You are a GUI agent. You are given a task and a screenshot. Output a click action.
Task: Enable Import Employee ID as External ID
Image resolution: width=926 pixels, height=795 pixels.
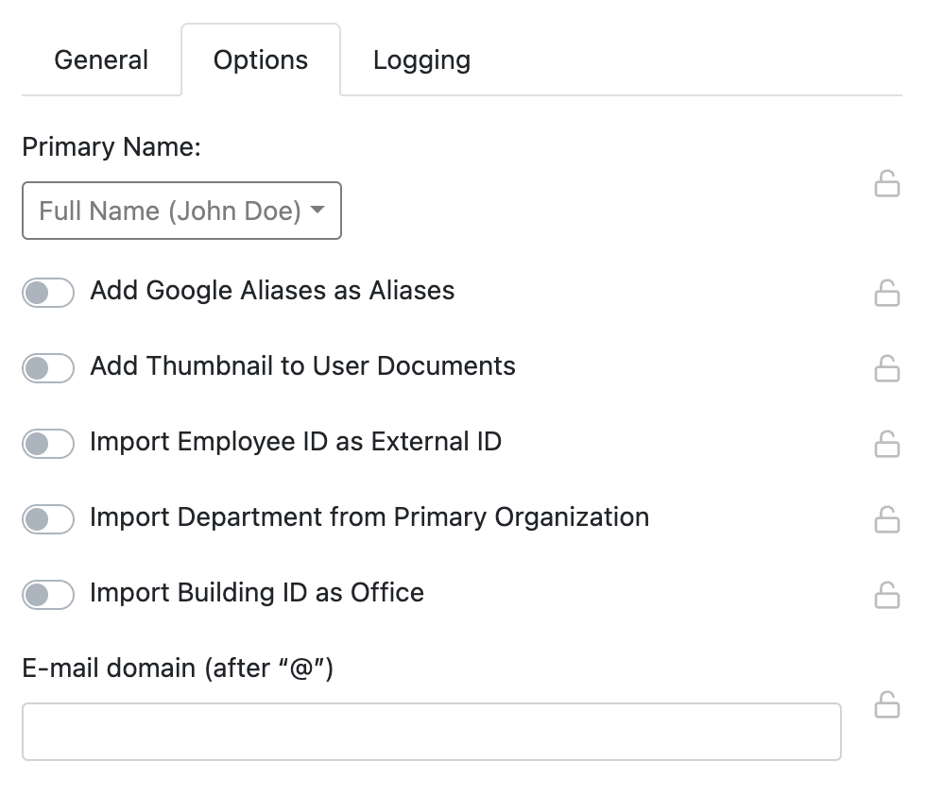click(x=48, y=443)
